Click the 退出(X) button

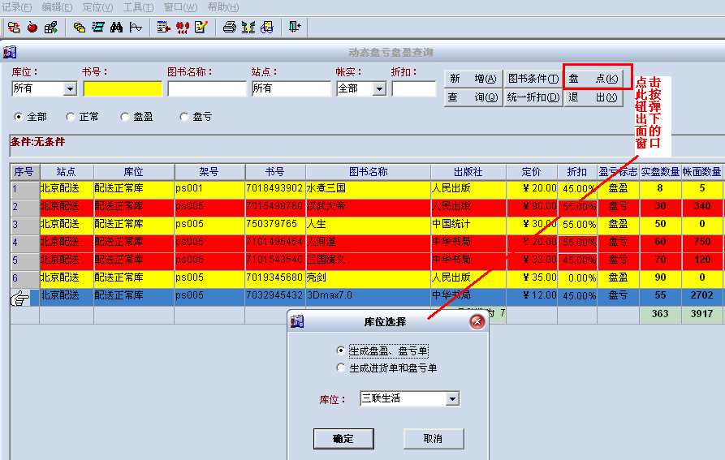click(x=593, y=97)
